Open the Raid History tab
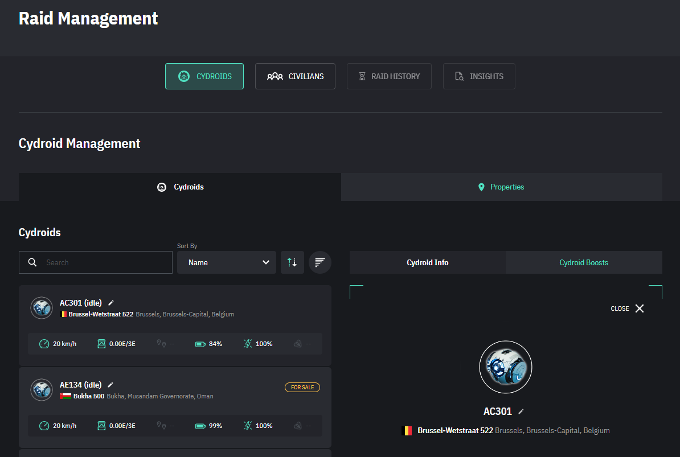Screen dimensions: 680x457 click(389, 76)
